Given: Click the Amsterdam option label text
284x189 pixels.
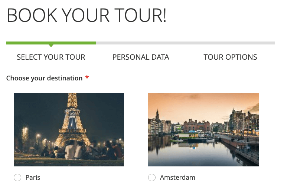Looking at the screenshot, I should point(177,178).
